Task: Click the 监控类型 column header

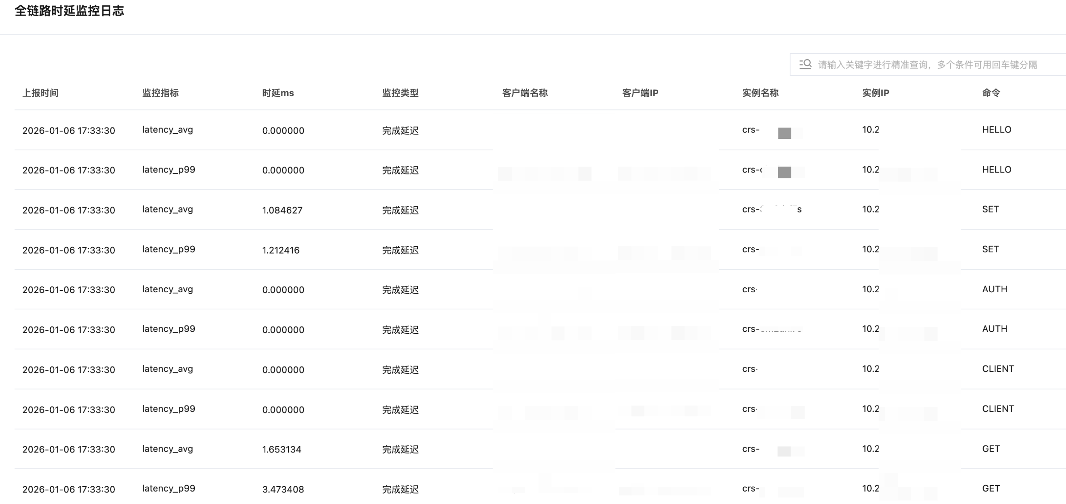Action: pyautogui.click(x=400, y=93)
